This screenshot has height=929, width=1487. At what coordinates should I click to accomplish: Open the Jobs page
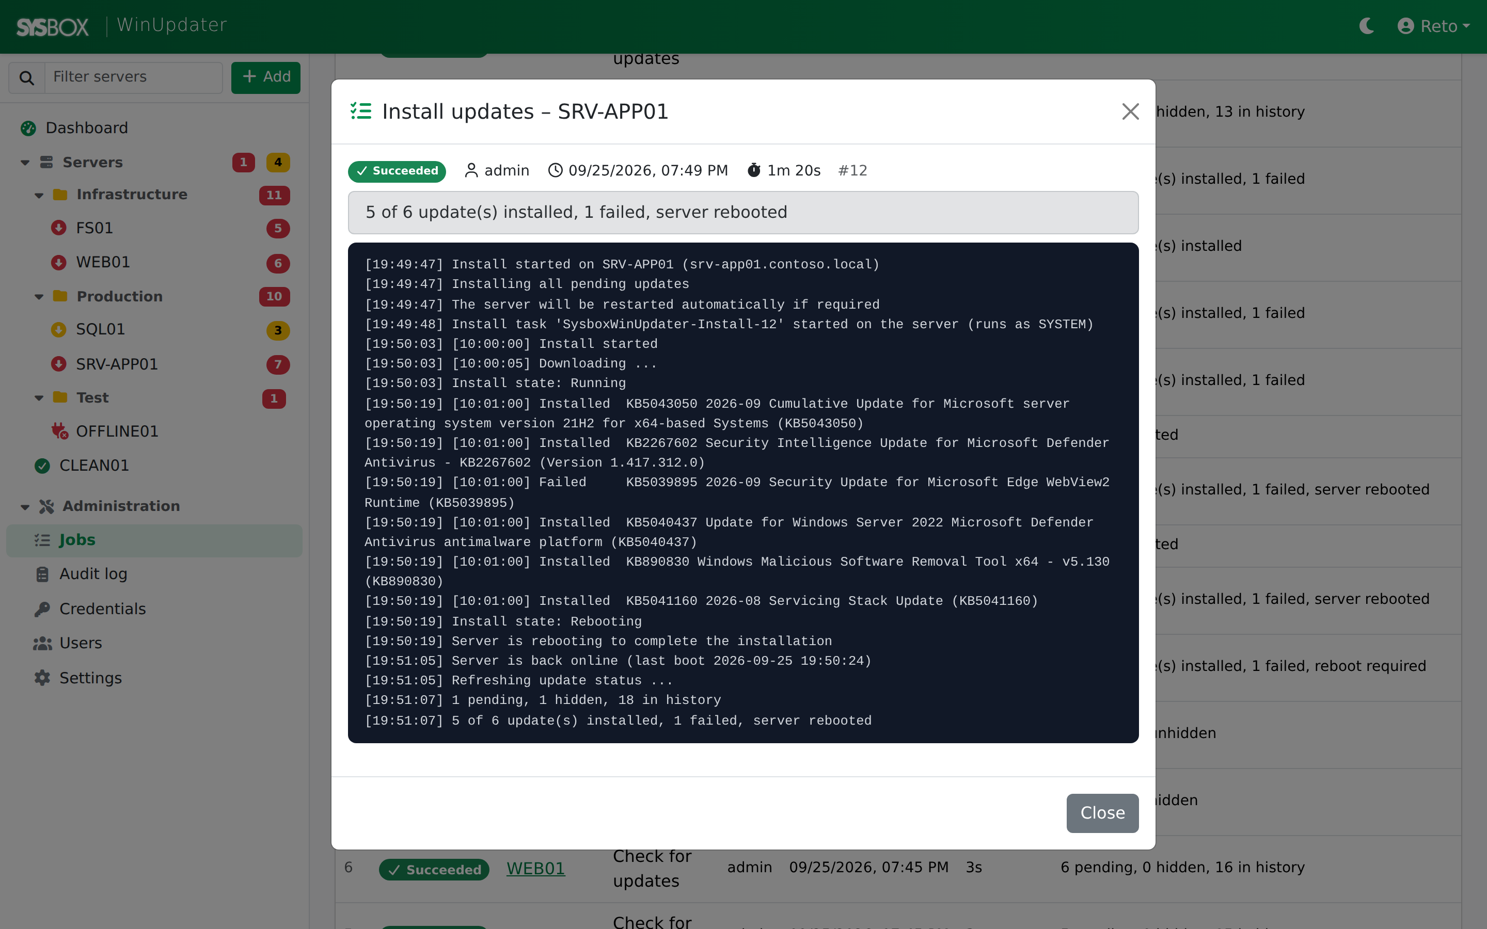(x=154, y=540)
